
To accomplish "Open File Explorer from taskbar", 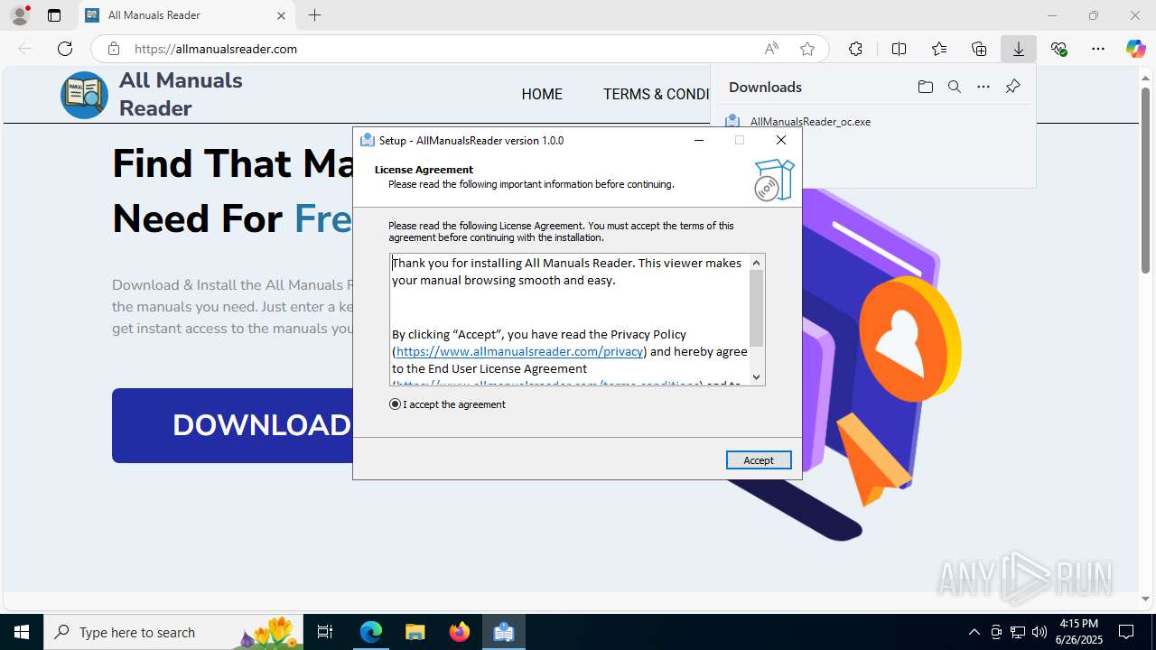I will (x=415, y=632).
